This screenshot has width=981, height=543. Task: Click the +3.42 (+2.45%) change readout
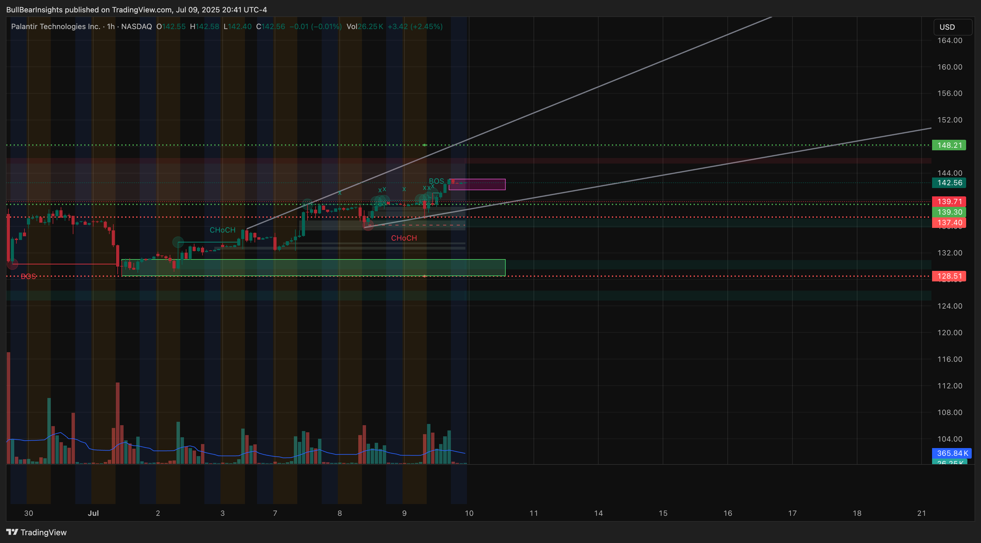coord(415,27)
